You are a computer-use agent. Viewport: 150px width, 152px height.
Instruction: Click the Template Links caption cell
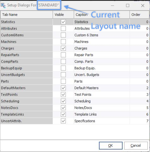point(102,114)
